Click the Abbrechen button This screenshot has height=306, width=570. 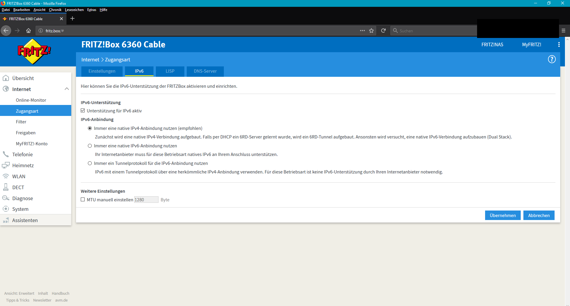pos(539,215)
